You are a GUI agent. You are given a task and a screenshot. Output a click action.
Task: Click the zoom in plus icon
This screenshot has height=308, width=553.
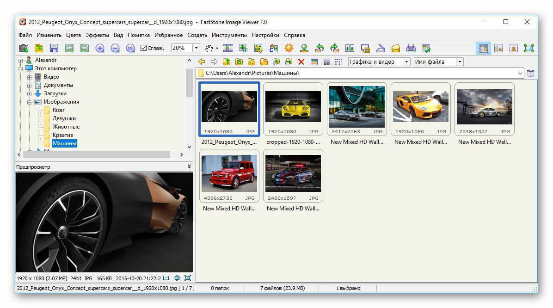(x=100, y=48)
